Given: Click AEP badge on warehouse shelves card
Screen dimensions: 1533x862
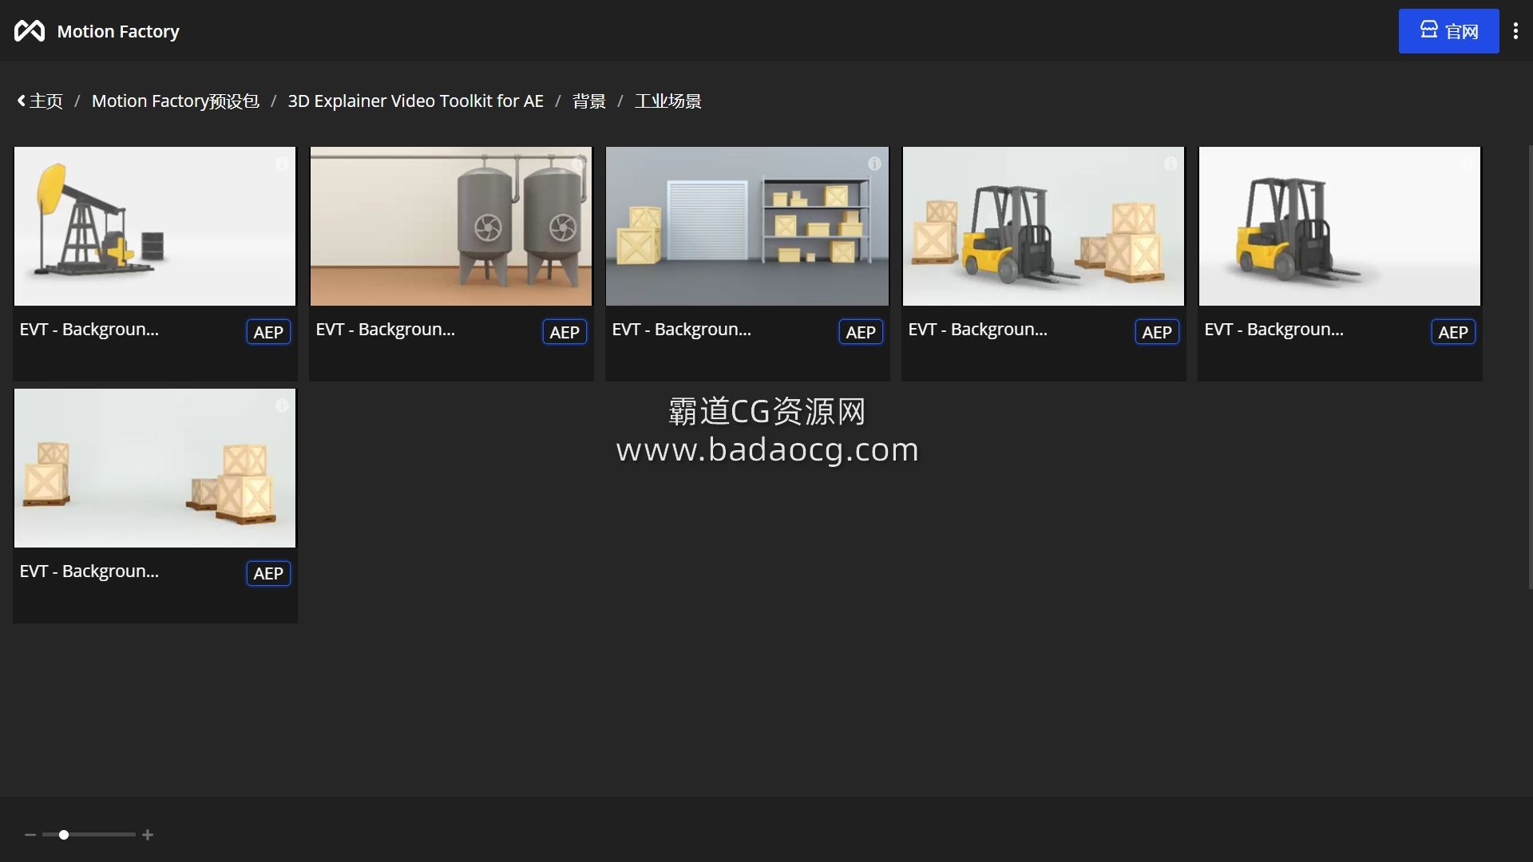Looking at the screenshot, I should point(861,332).
